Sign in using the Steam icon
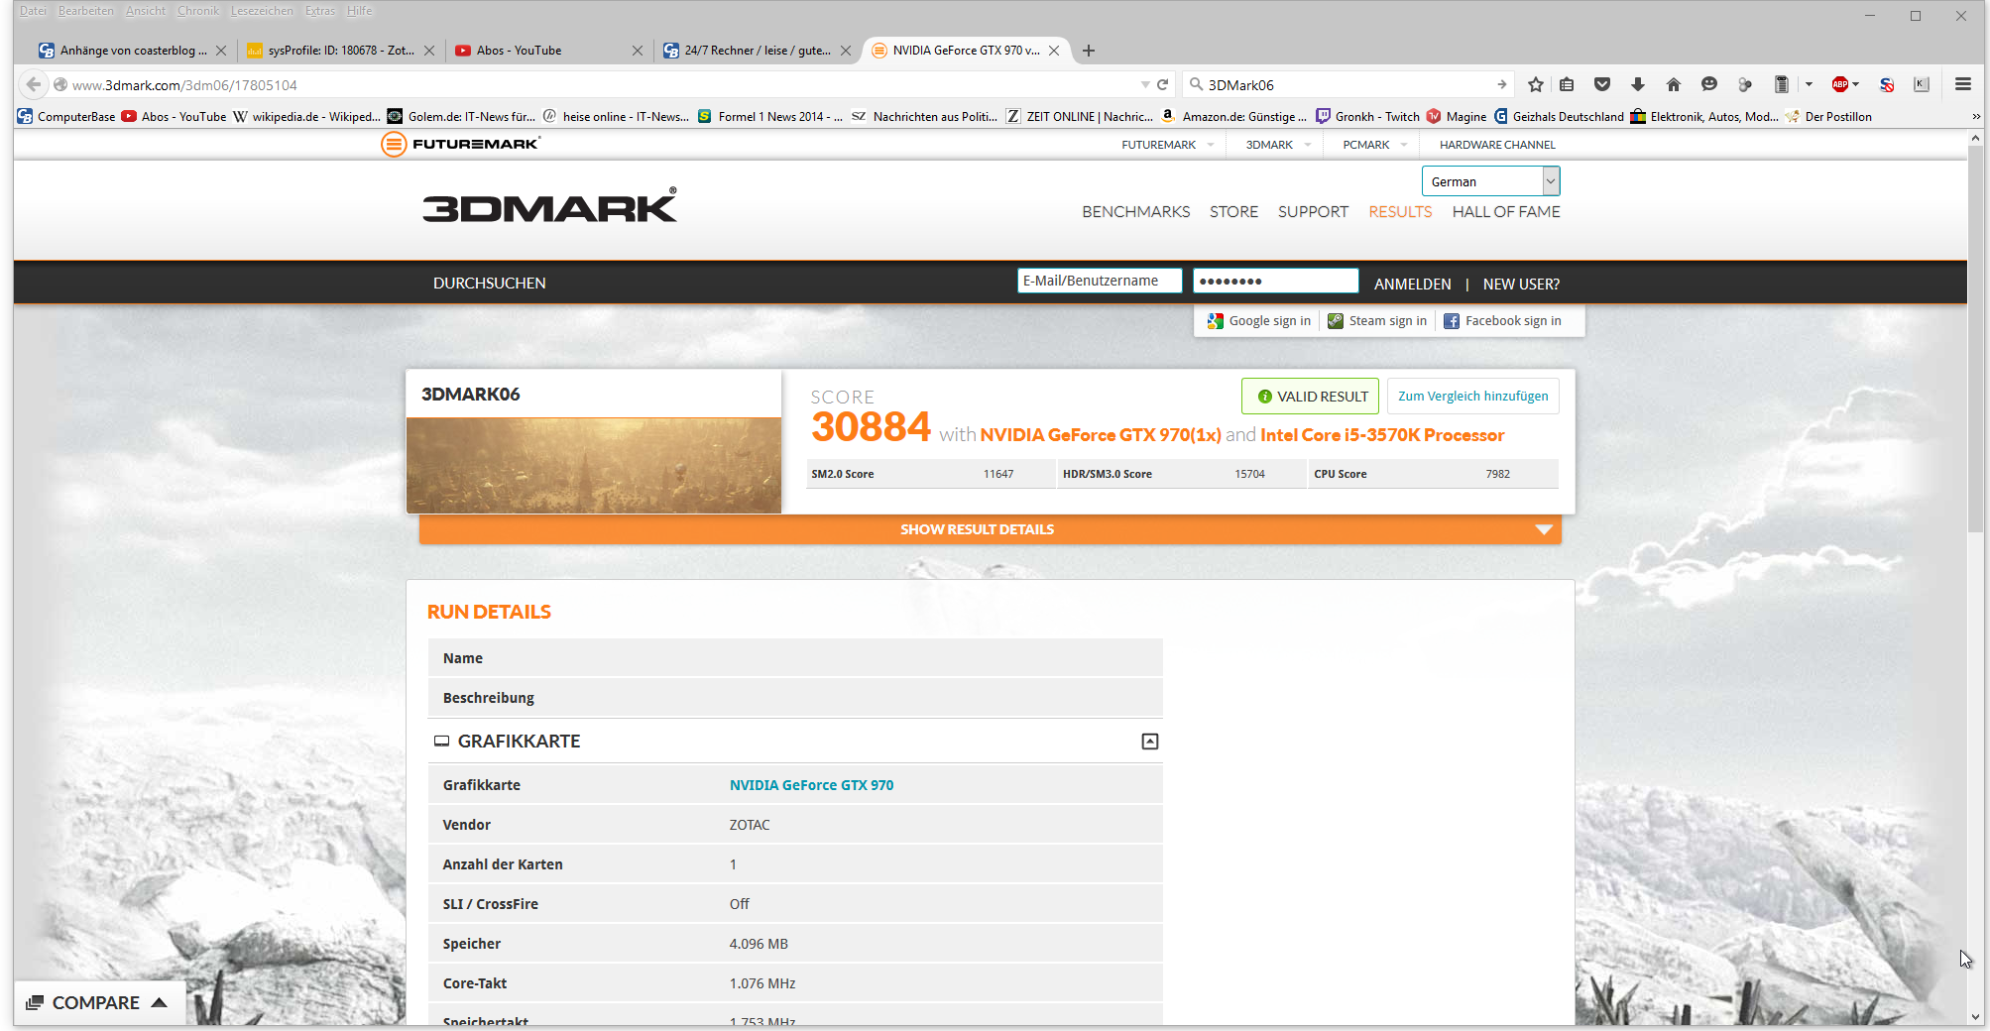The width and height of the screenshot is (1990, 1031). (x=1336, y=321)
